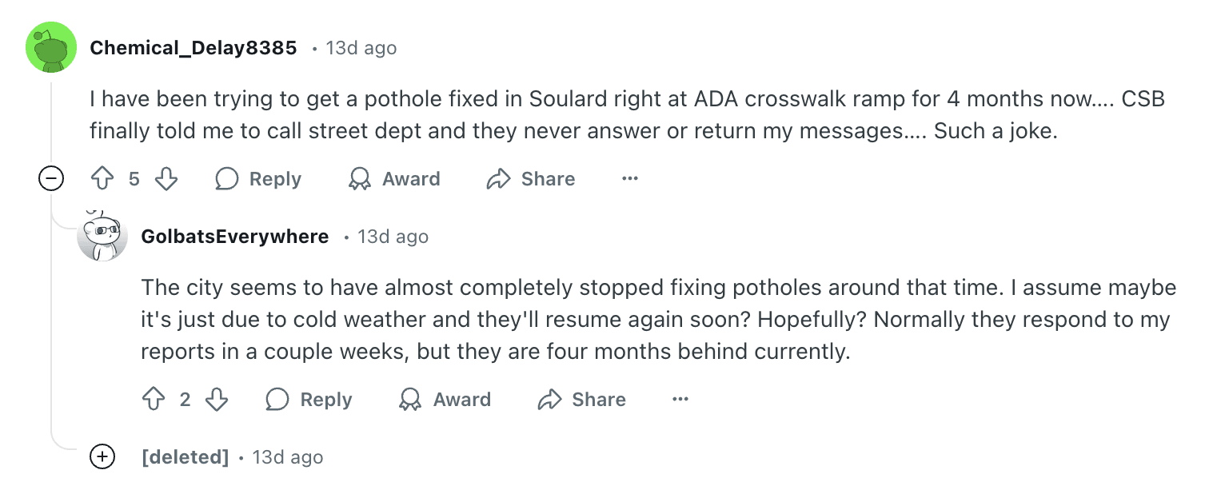Screen dimensions: 1225x494
Task: Give an Award to Chemical_Delay8385's comment
Action: (x=393, y=179)
